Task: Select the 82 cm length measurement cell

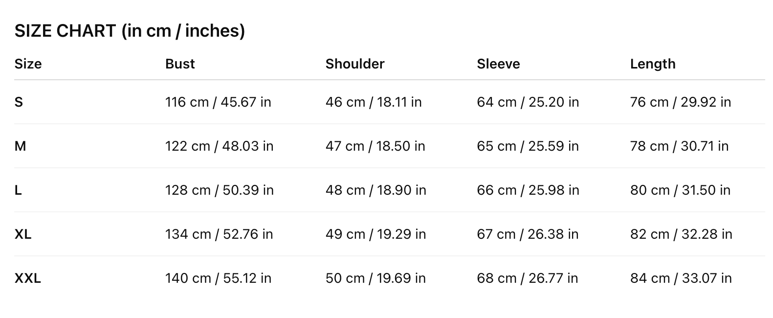Action: [681, 234]
